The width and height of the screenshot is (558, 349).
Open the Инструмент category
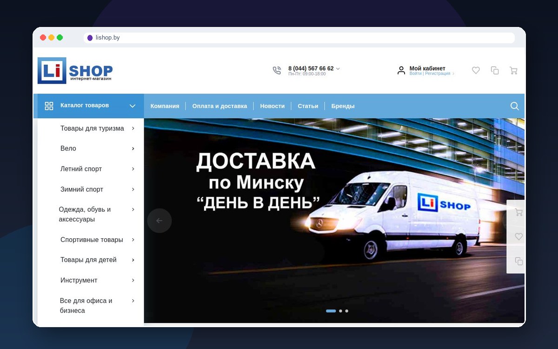pos(79,280)
